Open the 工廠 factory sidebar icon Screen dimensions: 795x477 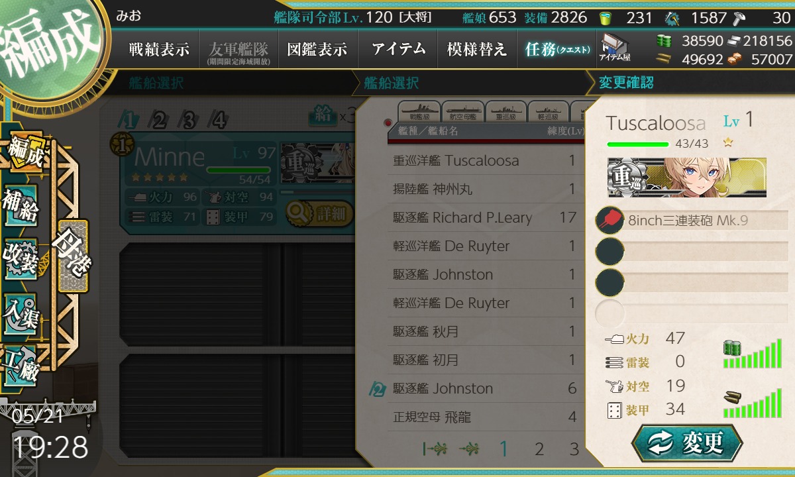tap(20, 364)
